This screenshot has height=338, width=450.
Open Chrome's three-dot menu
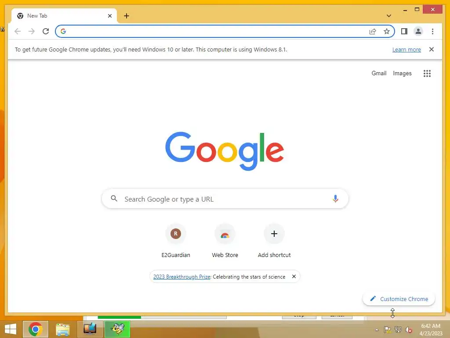pyautogui.click(x=432, y=31)
